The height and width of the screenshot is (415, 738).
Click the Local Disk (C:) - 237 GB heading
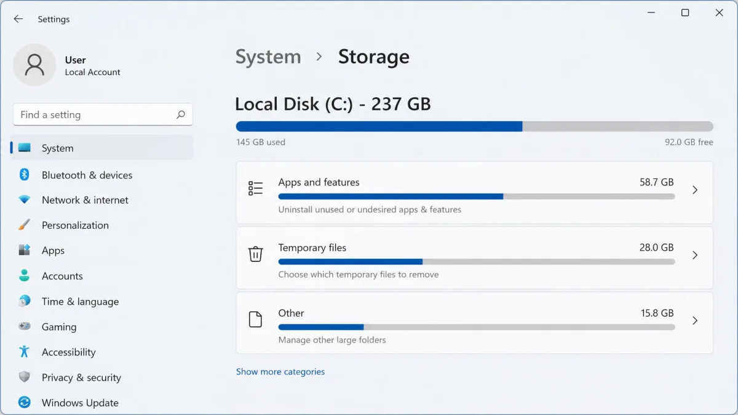(333, 104)
